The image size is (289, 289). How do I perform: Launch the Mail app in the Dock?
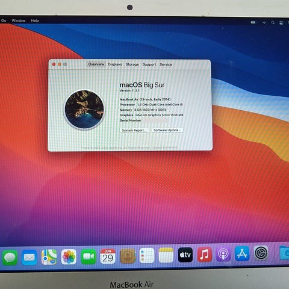click(30, 257)
